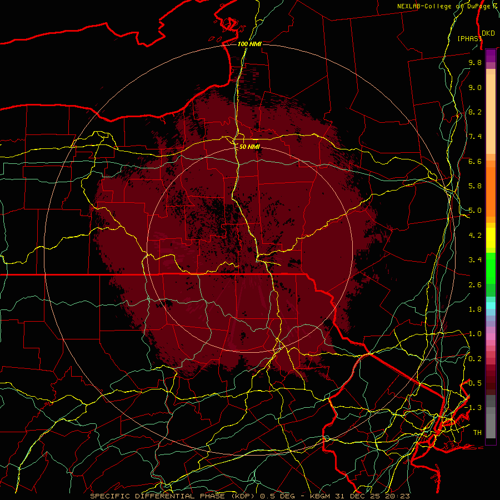500x500 pixels.
Task: Click the -0.5 legend value
Action: (473, 383)
